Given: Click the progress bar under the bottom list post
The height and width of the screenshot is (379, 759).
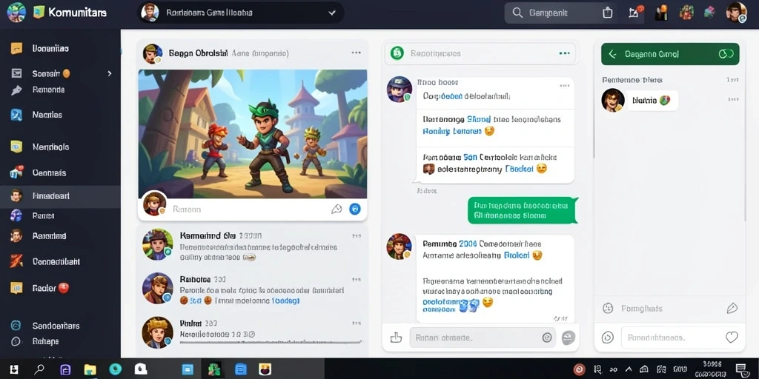Looking at the screenshot, I should coord(271,342).
